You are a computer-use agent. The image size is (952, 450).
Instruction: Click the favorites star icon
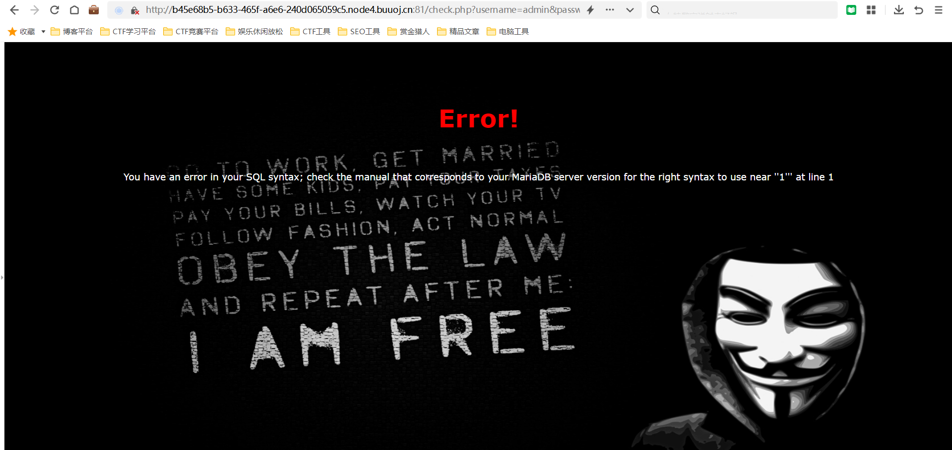click(12, 32)
